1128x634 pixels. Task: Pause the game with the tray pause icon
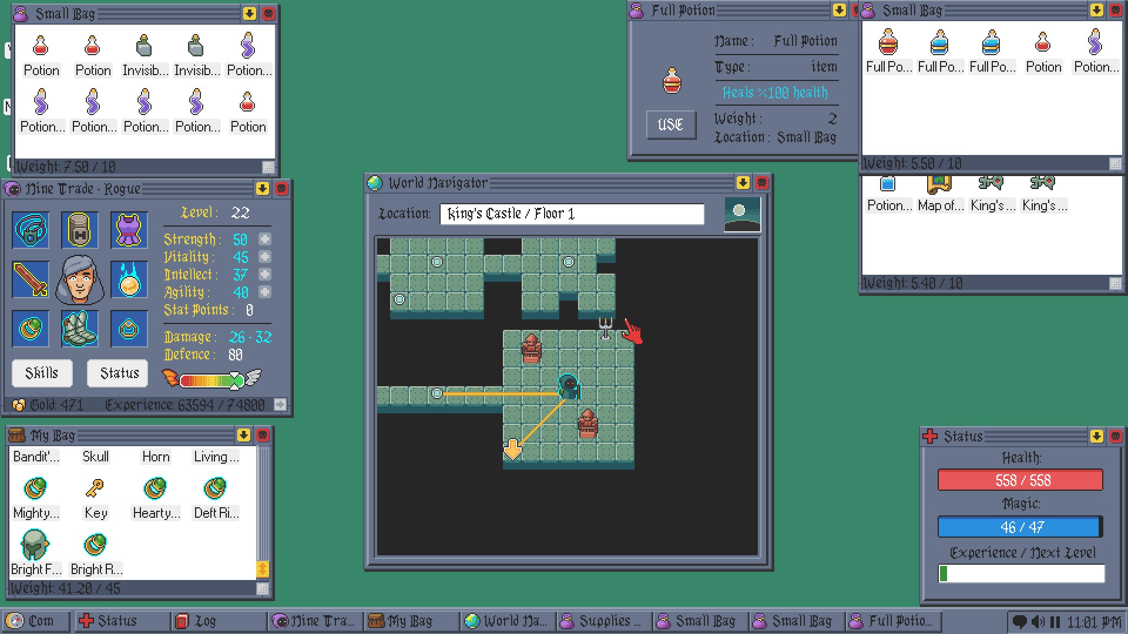coord(1055,621)
